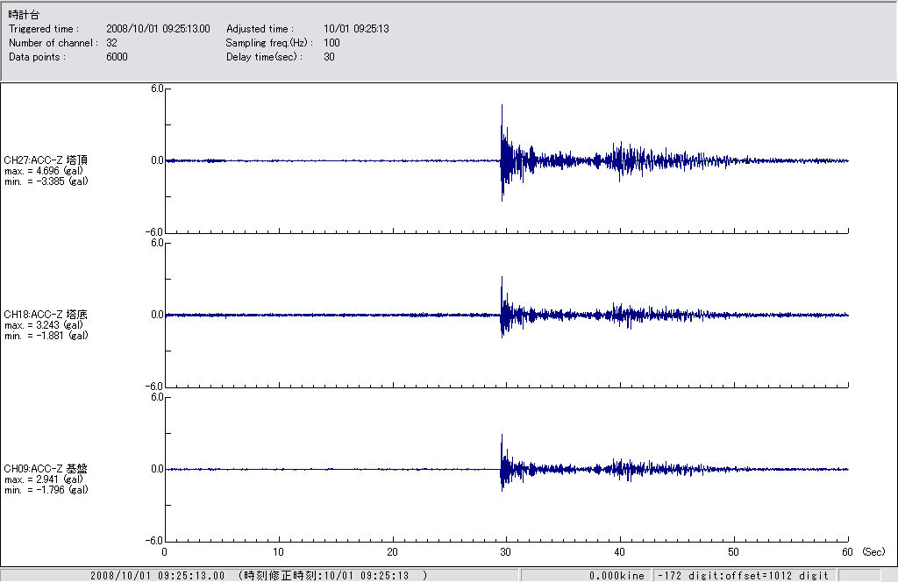Click the Triggered time value in header

157,29
